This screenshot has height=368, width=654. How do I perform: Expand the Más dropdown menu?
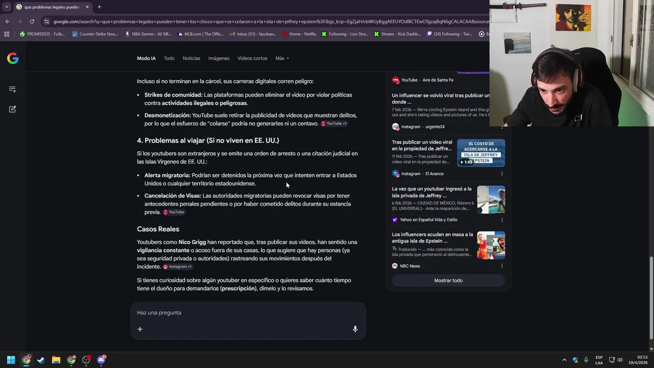point(282,58)
